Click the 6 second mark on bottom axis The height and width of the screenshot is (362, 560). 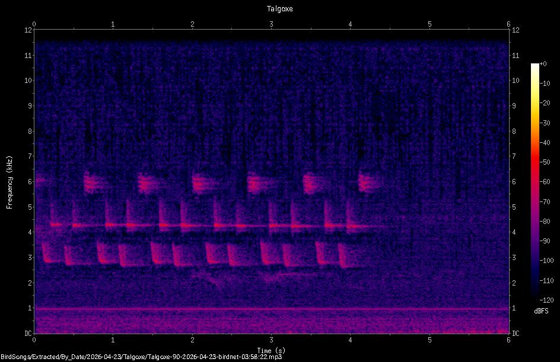tap(508, 340)
